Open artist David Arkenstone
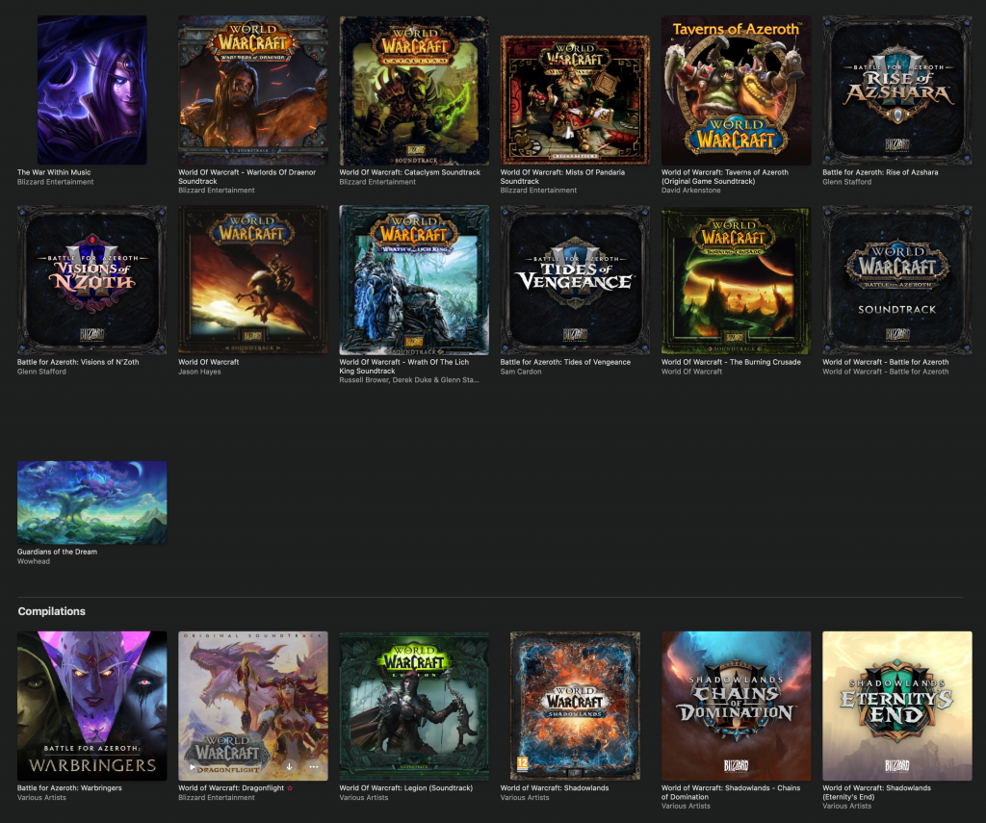The image size is (986, 823). coord(690,190)
